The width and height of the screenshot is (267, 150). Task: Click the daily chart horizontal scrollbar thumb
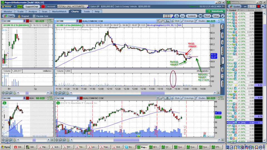point(126,140)
